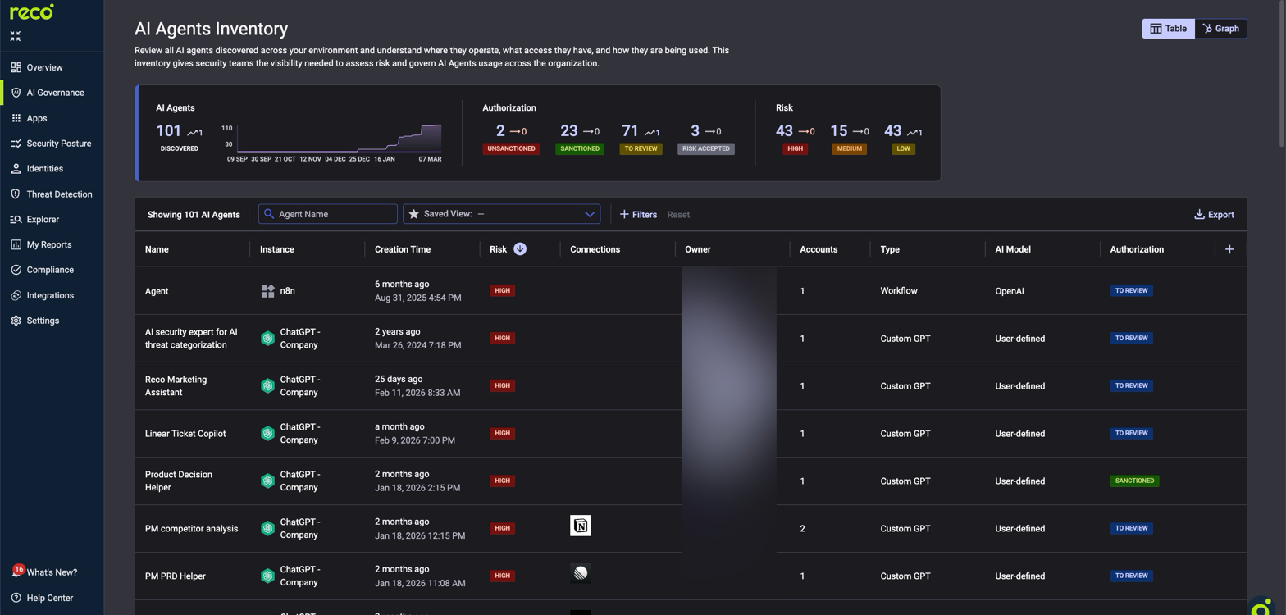Filter by Sanctioned authorization badge
The image size is (1286, 615).
point(580,148)
